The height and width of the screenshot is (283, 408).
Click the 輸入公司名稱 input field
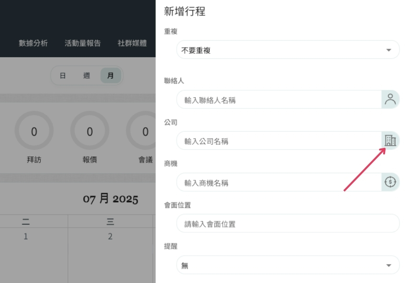[279, 141]
